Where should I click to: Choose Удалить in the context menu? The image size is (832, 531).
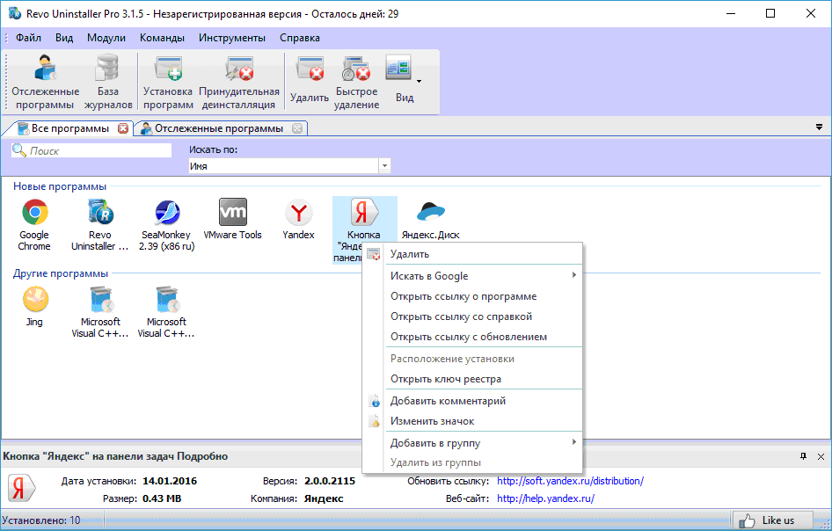pos(472,254)
